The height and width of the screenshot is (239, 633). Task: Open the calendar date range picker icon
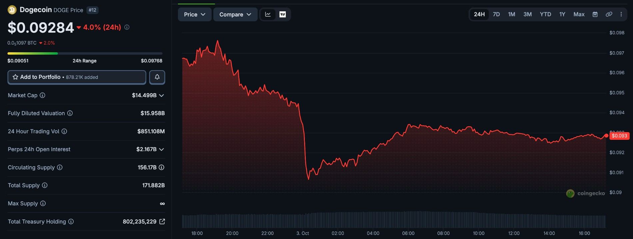click(595, 14)
